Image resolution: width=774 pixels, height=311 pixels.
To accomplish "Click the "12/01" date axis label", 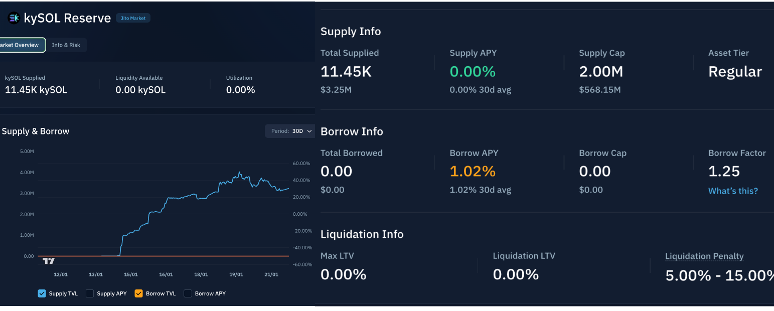I will pos(61,274).
